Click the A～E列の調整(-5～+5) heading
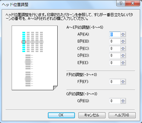The height and width of the screenshot is (123, 142). click(x=85, y=27)
